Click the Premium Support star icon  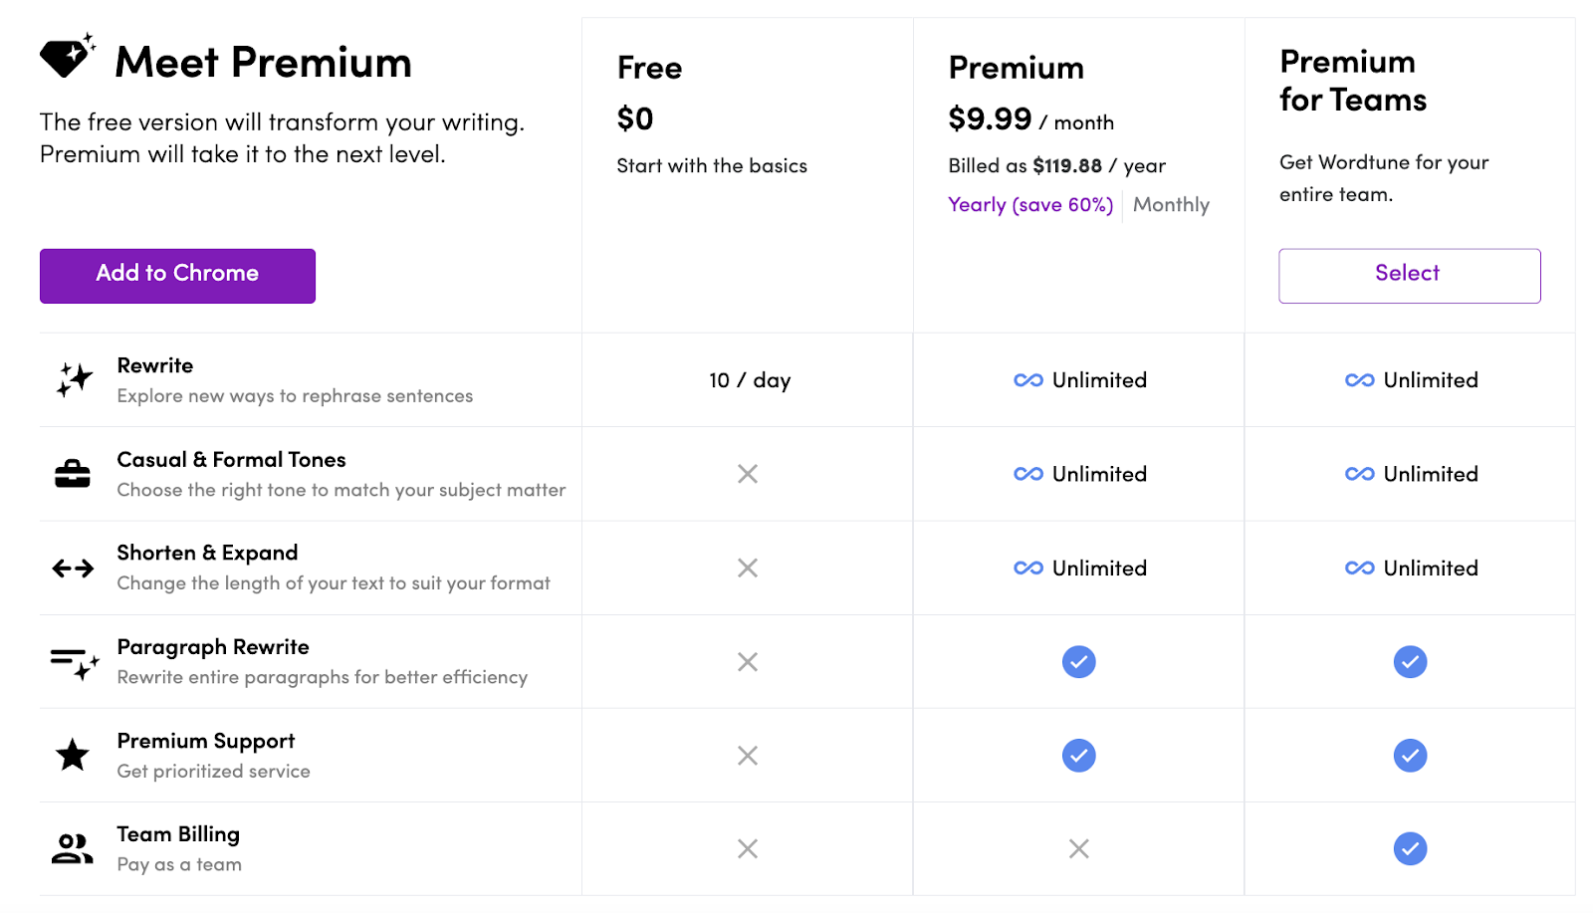click(x=73, y=755)
